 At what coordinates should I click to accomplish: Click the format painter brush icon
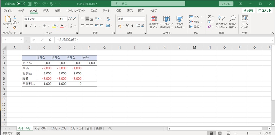click(15, 27)
